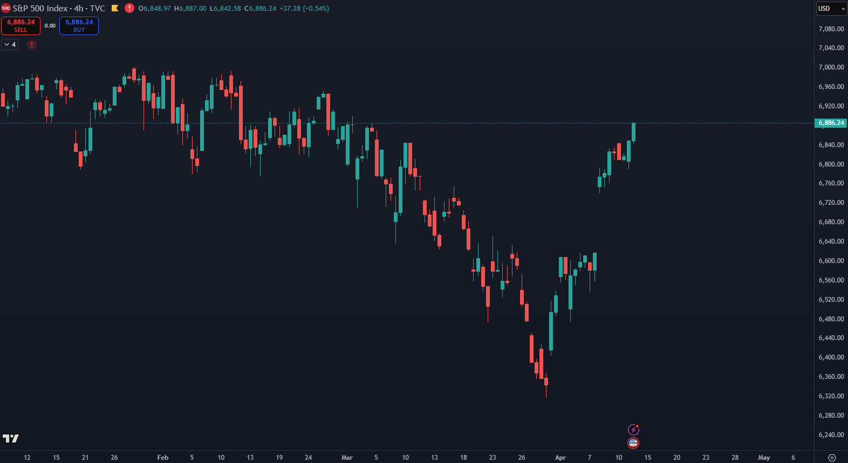This screenshot has width=848, height=463.
Task: Click the yellow flag icon beside TVC
Action: coord(115,8)
